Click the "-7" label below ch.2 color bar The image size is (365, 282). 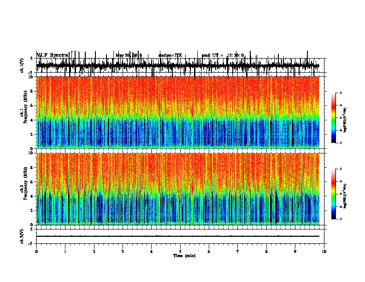(340, 219)
